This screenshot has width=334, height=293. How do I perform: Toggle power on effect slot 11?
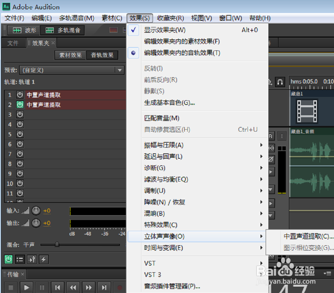click(x=20, y=193)
